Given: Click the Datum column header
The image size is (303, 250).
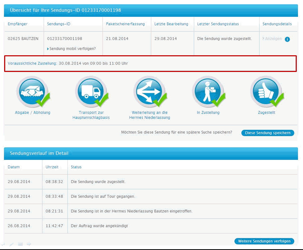Looking at the screenshot, I should tap(14, 167).
